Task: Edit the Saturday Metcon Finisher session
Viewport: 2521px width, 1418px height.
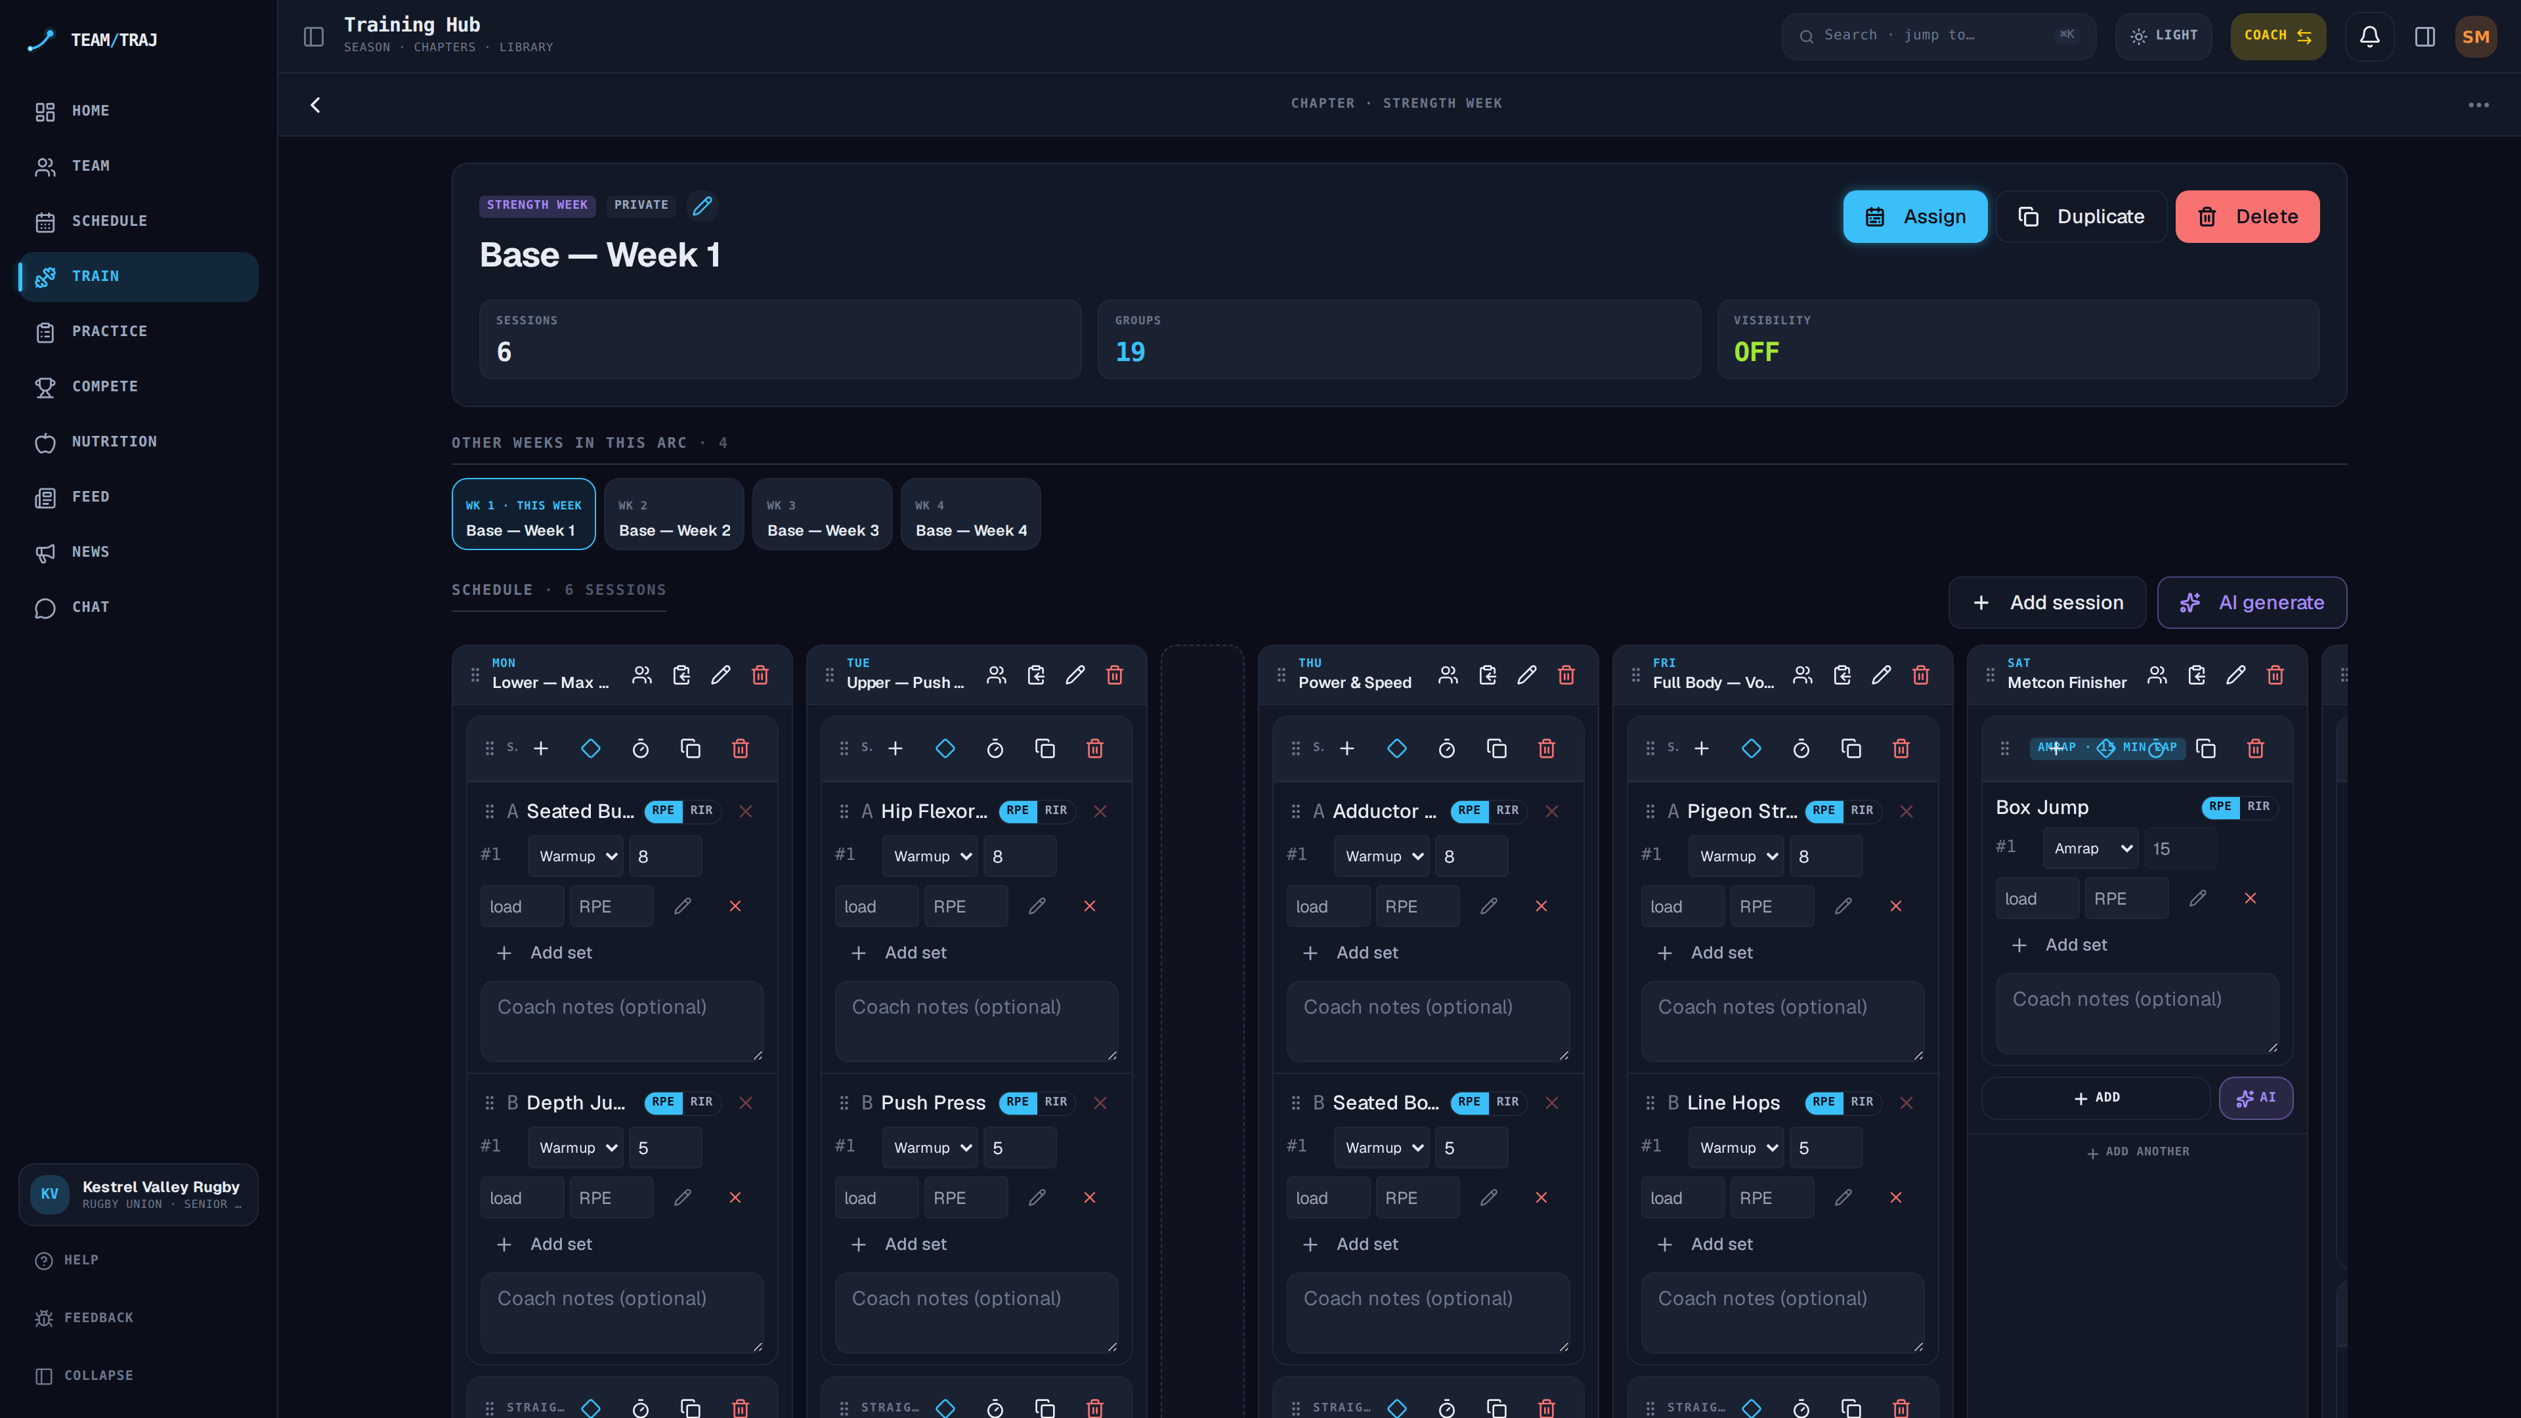Action: [x=2236, y=676]
